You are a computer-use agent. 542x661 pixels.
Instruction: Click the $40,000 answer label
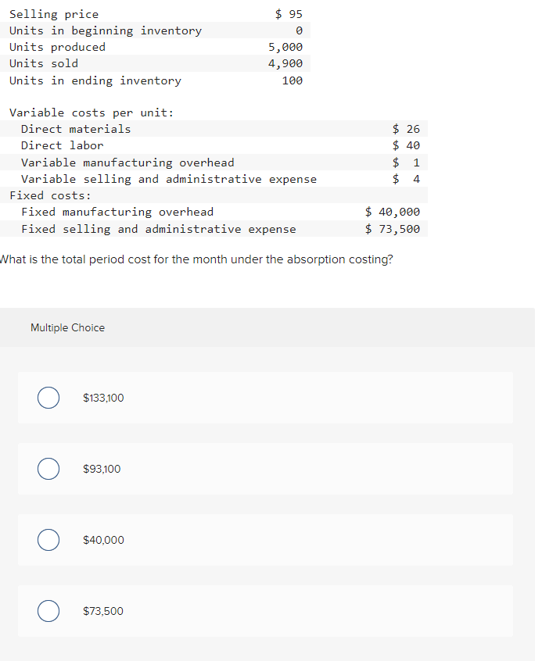point(103,540)
